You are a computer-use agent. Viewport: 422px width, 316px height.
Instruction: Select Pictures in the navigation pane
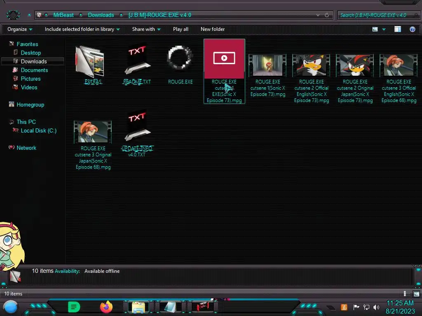click(x=30, y=79)
